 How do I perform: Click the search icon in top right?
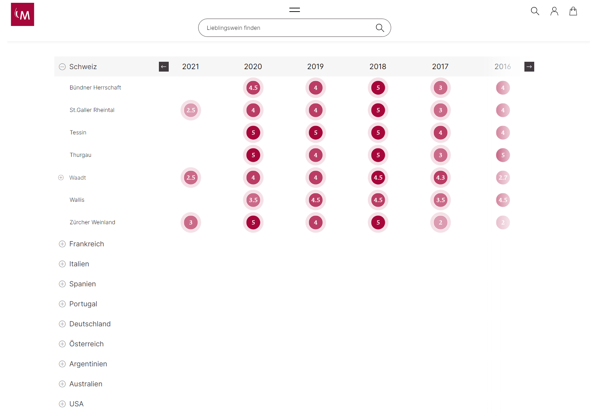click(535, 11)
